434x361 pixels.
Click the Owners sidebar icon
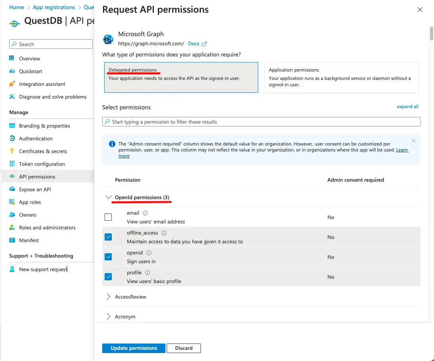tap(13, 215)
